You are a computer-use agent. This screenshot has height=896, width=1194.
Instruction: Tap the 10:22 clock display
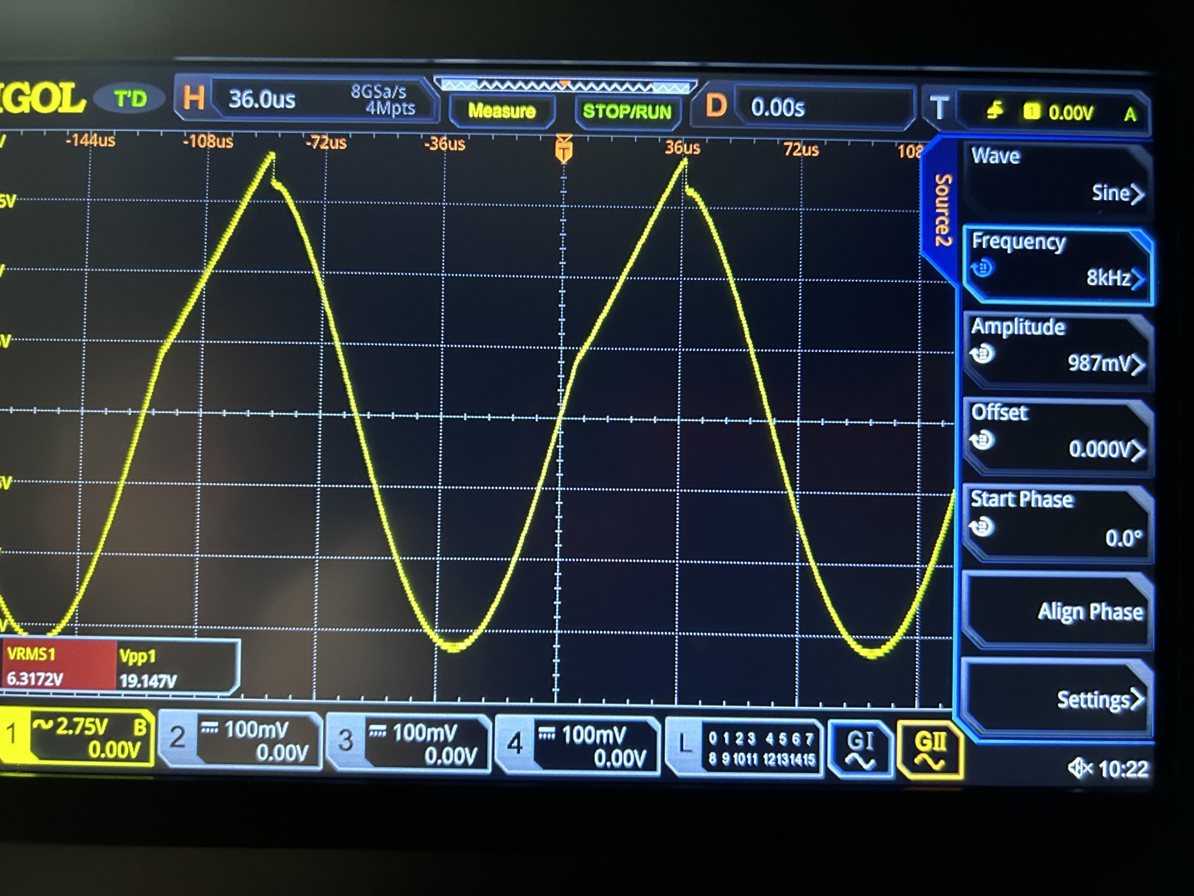1123,770
